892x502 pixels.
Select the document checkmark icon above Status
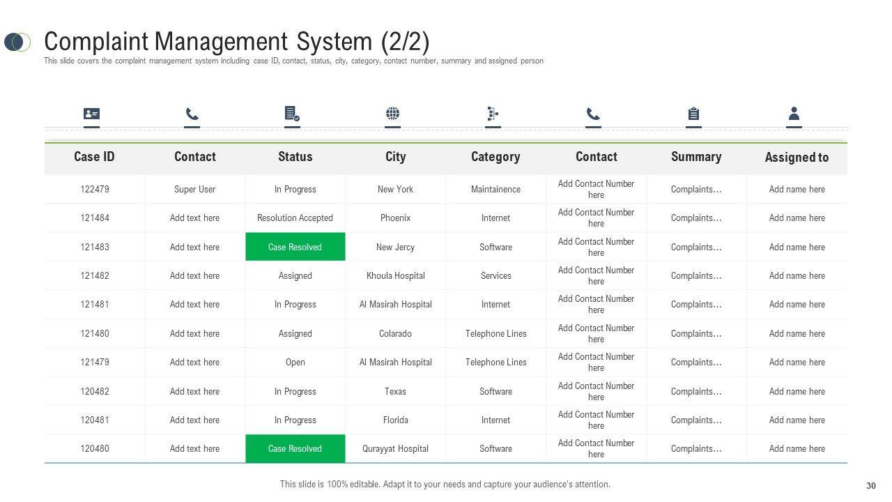pos(292,114)
